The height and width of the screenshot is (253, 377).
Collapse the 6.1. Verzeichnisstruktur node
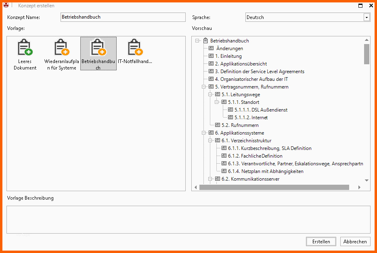pos(210,141)
